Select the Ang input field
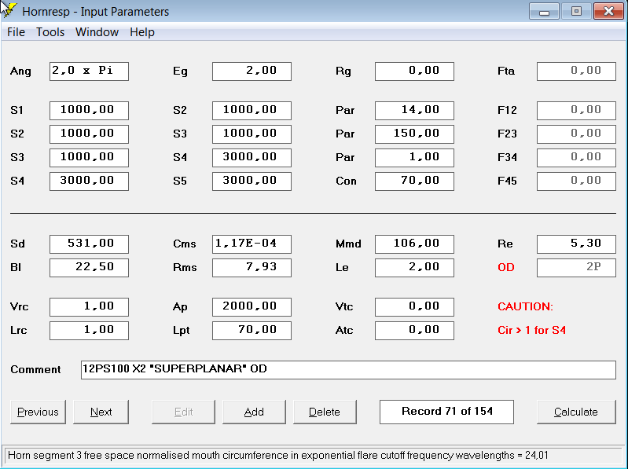The width and height of the screenshot is (628, 469). tap(89, 71)
